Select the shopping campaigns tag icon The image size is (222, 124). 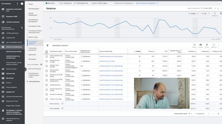point(3,22)
